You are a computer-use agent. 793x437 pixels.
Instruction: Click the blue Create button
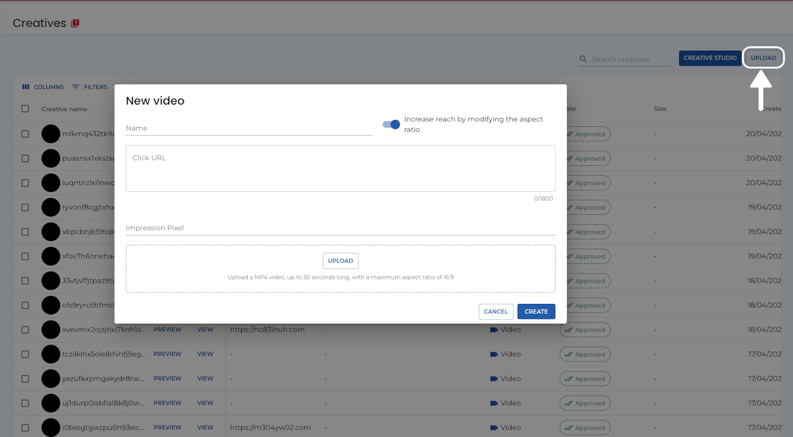(536, 312)
